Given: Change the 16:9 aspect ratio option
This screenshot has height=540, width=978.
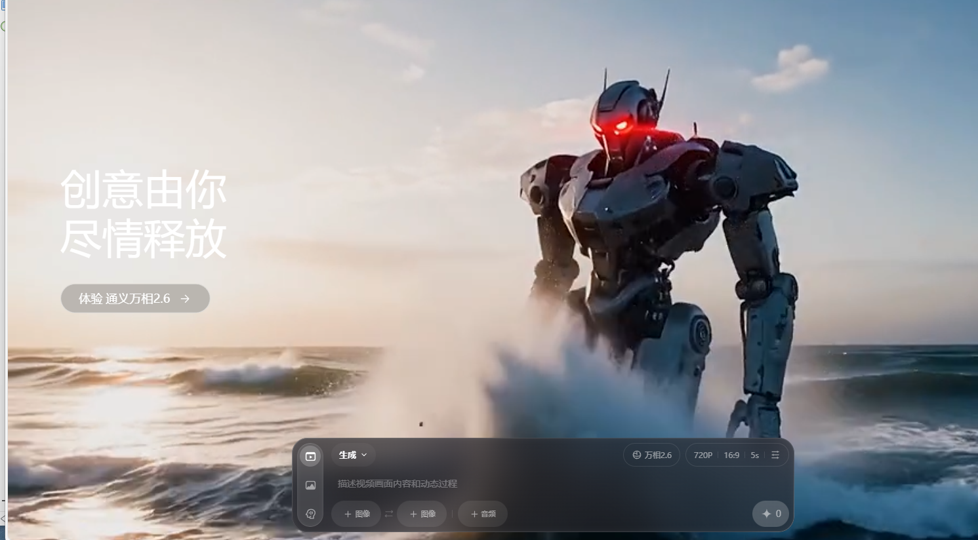Looking at the screenshot, I should tap(731, 455).
